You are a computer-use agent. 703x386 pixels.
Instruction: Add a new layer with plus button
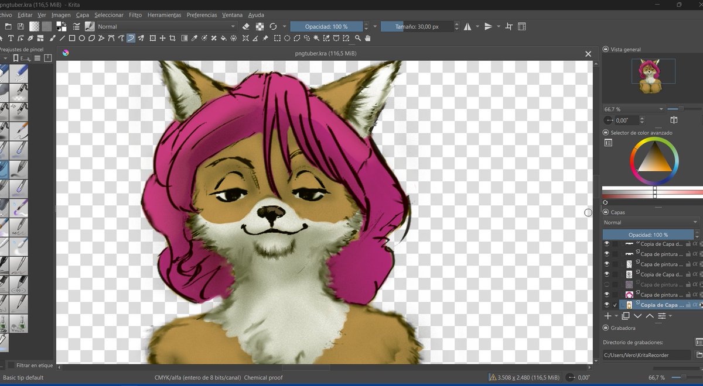click(x=608, y=316)
